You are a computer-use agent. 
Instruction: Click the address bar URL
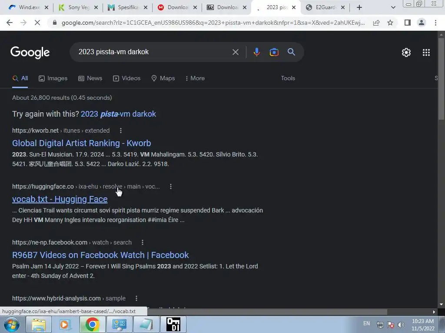click(213, 23)
